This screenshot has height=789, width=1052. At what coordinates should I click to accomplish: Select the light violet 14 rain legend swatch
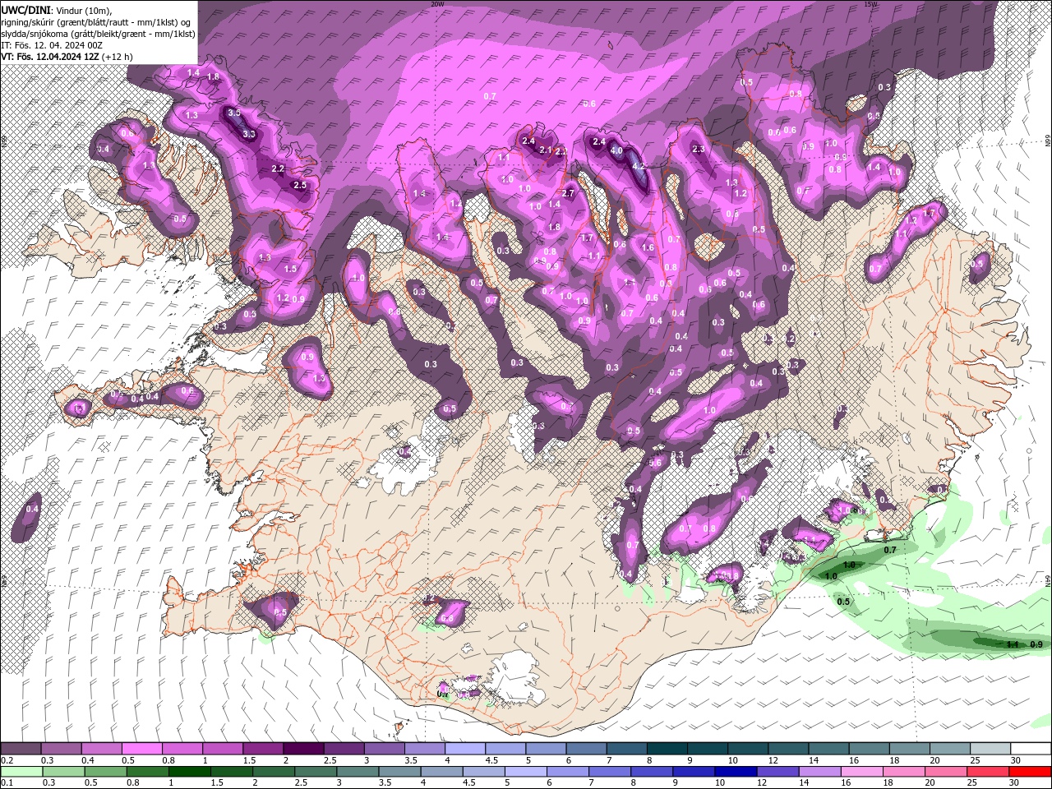click(x=820, y=771)
